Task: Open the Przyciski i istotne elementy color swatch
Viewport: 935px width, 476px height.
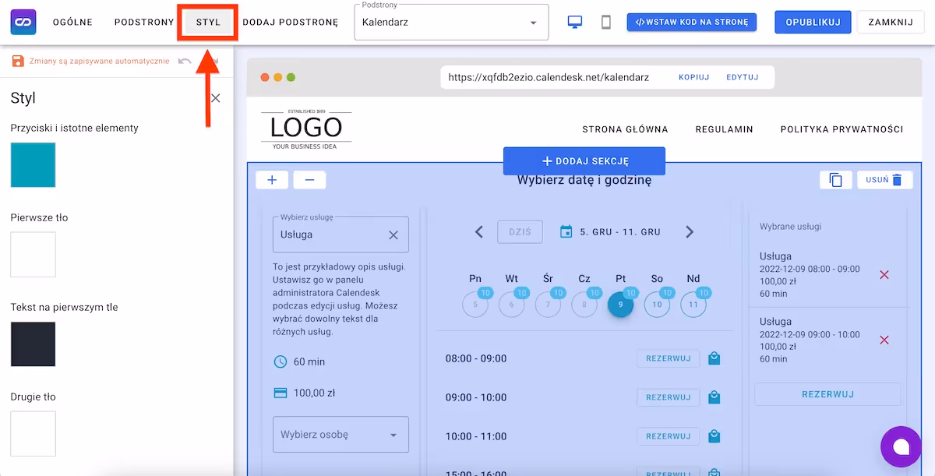Action: point(33,165)
